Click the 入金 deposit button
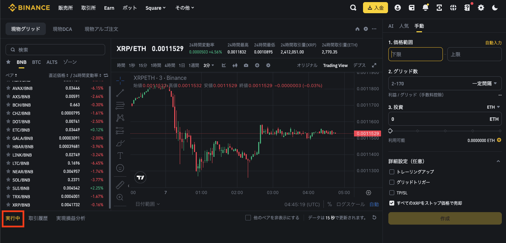 point(376,8)
